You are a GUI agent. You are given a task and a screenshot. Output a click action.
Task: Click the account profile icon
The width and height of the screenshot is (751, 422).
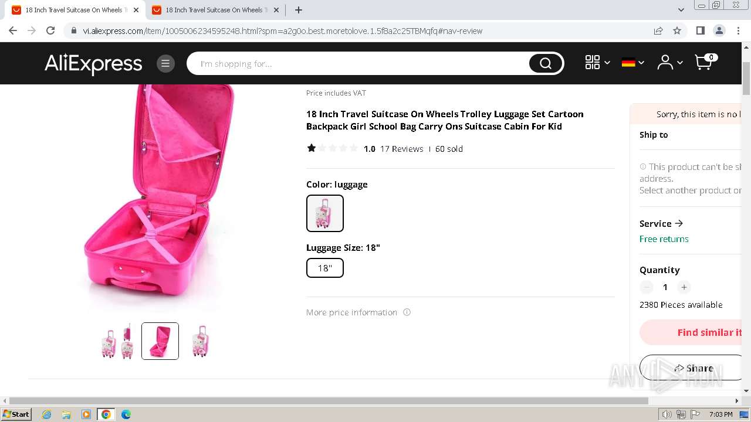665,62
